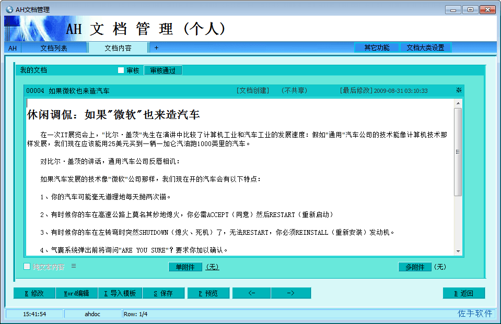Switch to the 文档列表 tab
501x324 pixels.
(54, 48)
